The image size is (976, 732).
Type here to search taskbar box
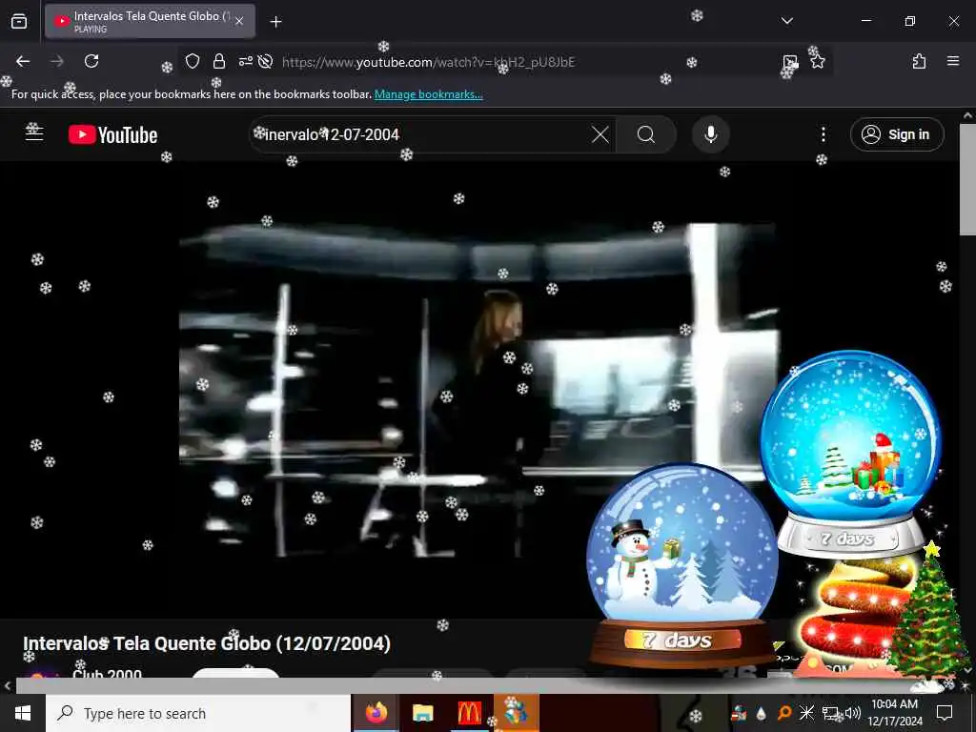(198, 713)
